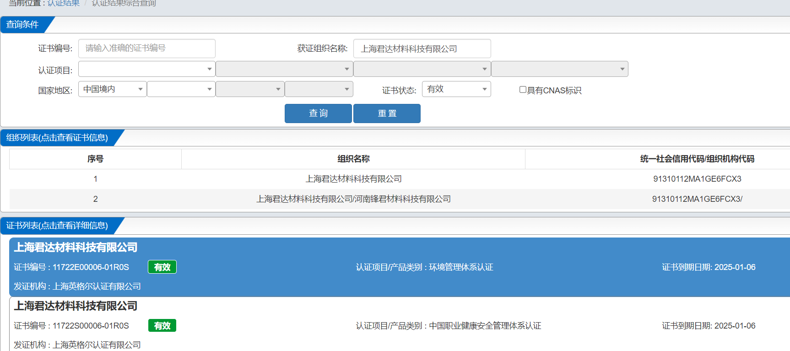Click code 91310112MA1GE6FCX3/ in row 2
The height and width of the screenshot is (351, 790).
[x=697, y=199]
